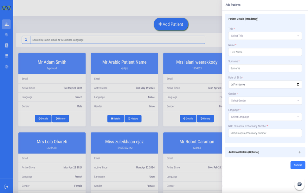The height and width of the screenshot is (193, 308).
Task: Expand the Additional Details (Optional) section
Action: [299, 152]
